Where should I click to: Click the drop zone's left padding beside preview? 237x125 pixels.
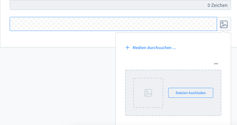pyautogui.click(x=129, y=93)
